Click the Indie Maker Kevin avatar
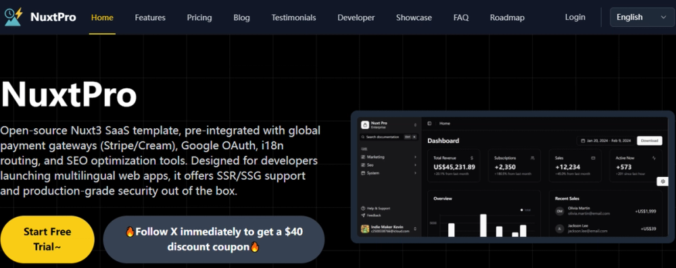Viewport: 676px width, 268px height. 365,229
